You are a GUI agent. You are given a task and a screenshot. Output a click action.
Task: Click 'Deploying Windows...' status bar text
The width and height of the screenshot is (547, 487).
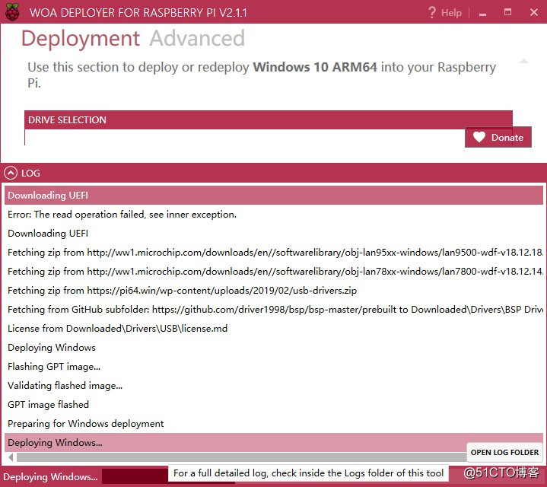tap(50, 476)
